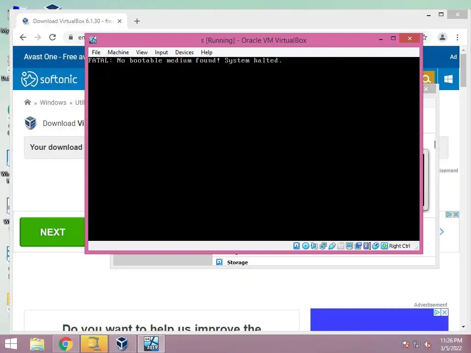The image size is (471, 353).
Task: Click the Softonic logo
Action: tap(49, 79)
